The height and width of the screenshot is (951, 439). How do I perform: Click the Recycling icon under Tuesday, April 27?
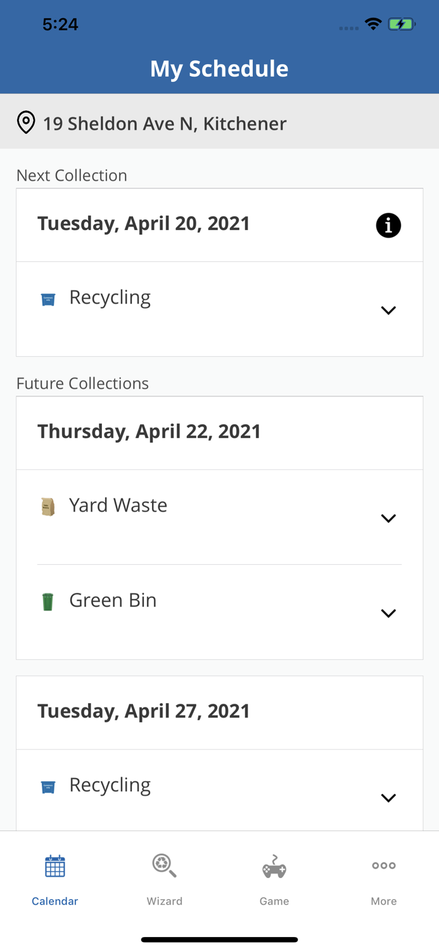(49, 784)
